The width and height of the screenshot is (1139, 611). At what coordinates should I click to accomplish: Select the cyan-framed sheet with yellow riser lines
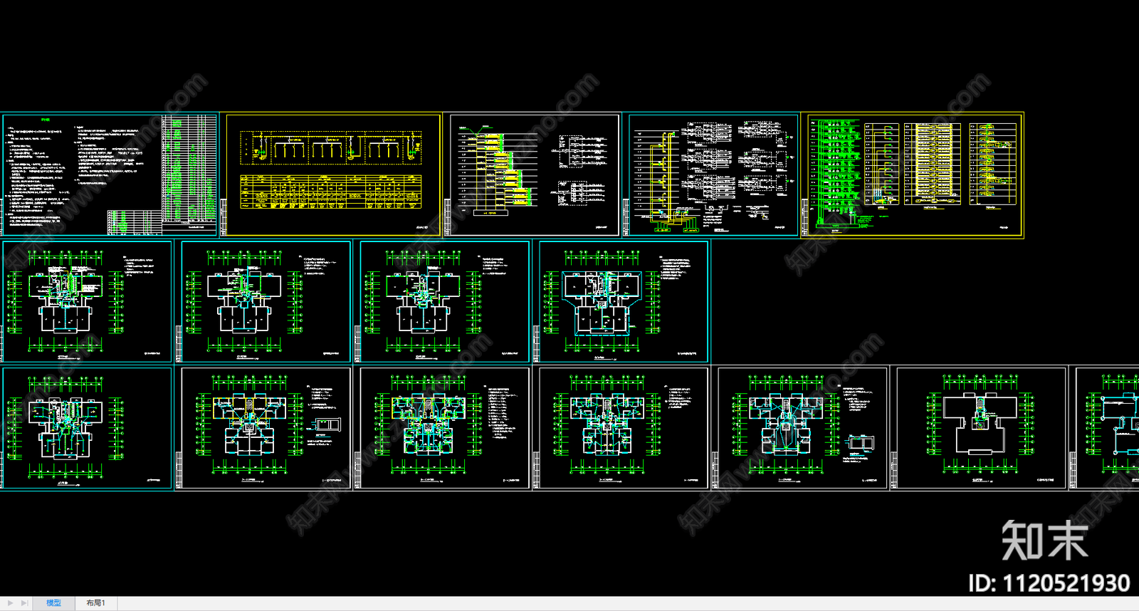713,174
